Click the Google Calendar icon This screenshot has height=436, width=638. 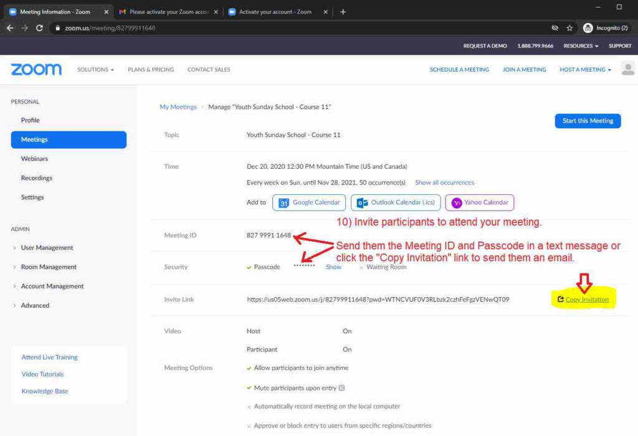point(283,202)
